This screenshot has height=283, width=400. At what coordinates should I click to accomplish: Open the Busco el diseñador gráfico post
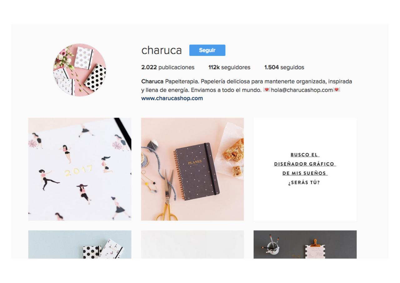pyautogui.click(x=305, y=169)
